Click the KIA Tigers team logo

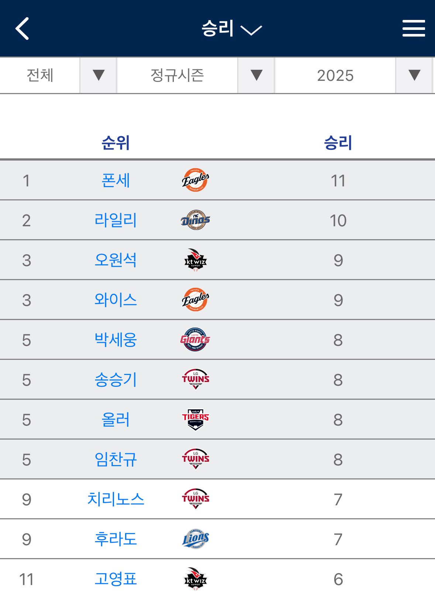click(195, 419)
